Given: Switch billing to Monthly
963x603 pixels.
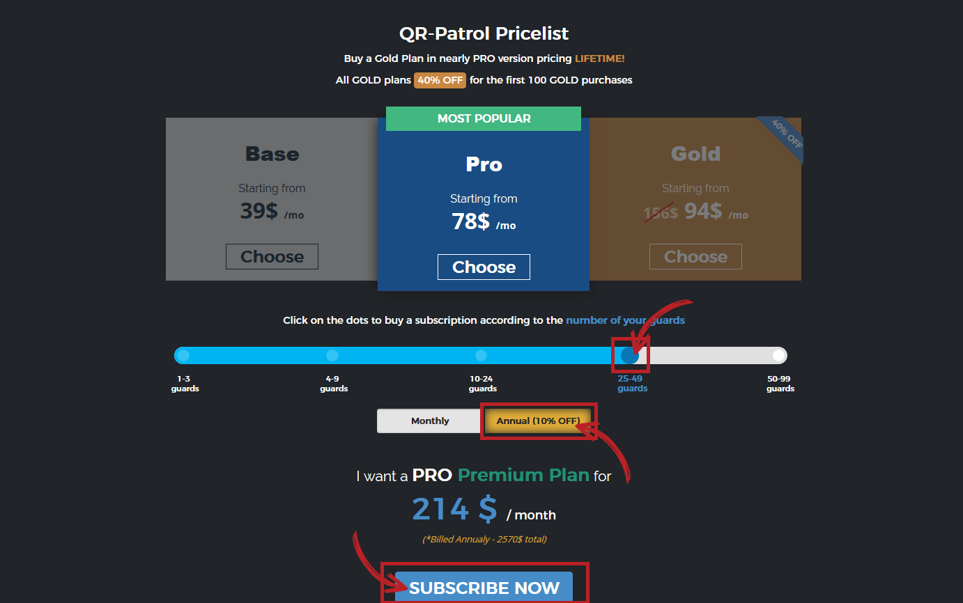Looking at the screenshot, I should [x=430, y=421].
